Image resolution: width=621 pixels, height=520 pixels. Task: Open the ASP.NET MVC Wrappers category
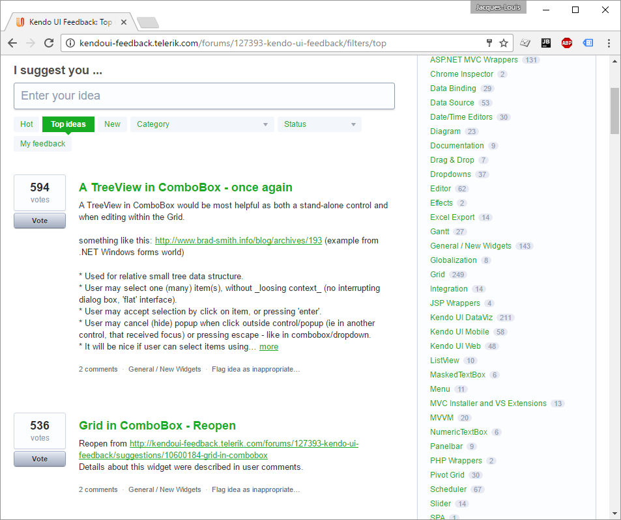point(474,60)
